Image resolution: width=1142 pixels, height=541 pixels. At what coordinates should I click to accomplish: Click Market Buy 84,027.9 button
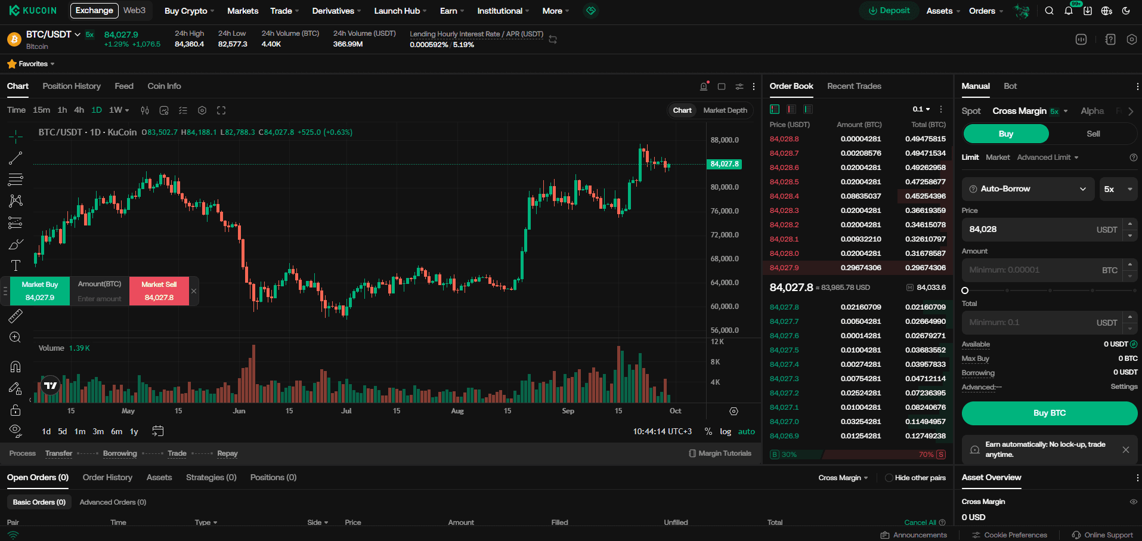40,291
